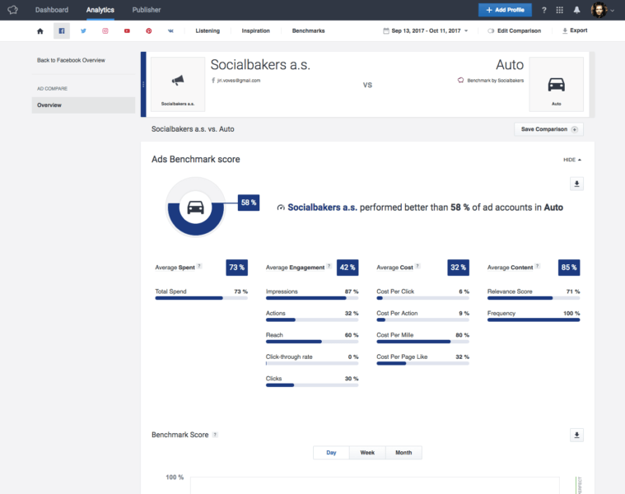The height and width of the screenshot is (494, 625).
Task: Show help tooltip for Benchmark Score
Action: [x=215, y=435]
